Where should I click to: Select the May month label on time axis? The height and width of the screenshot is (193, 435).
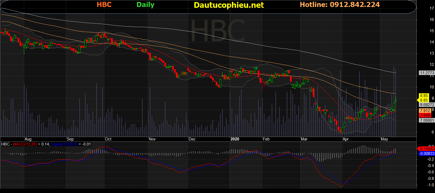pos(384,139)
